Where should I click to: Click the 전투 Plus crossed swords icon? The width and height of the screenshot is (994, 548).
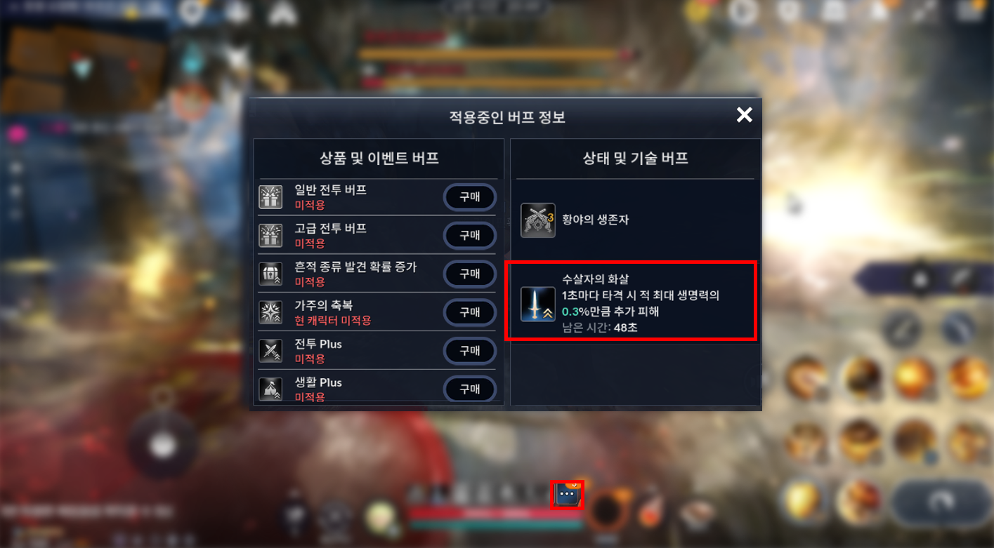coord(270,351)
